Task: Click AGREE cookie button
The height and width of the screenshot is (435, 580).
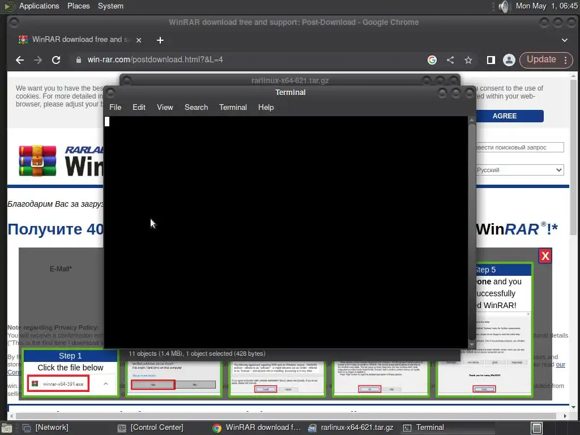Action: [505, 116]
